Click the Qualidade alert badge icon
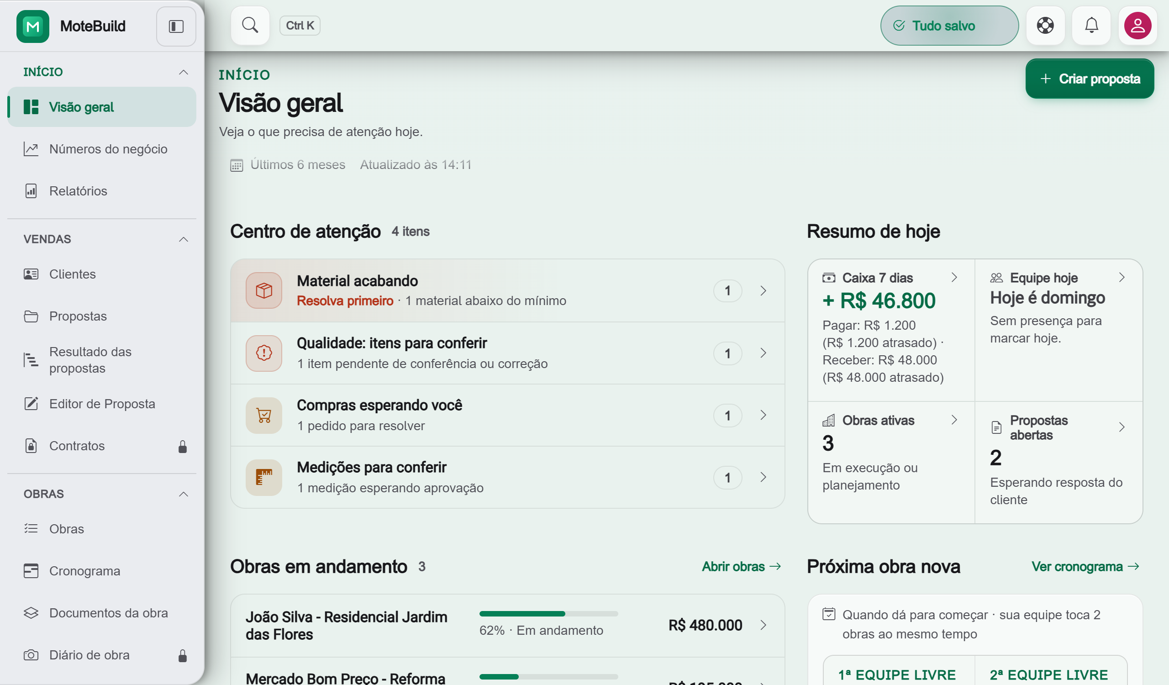Image resolution: width=1169 pixels, height=685 pixels. coord(264,353)
